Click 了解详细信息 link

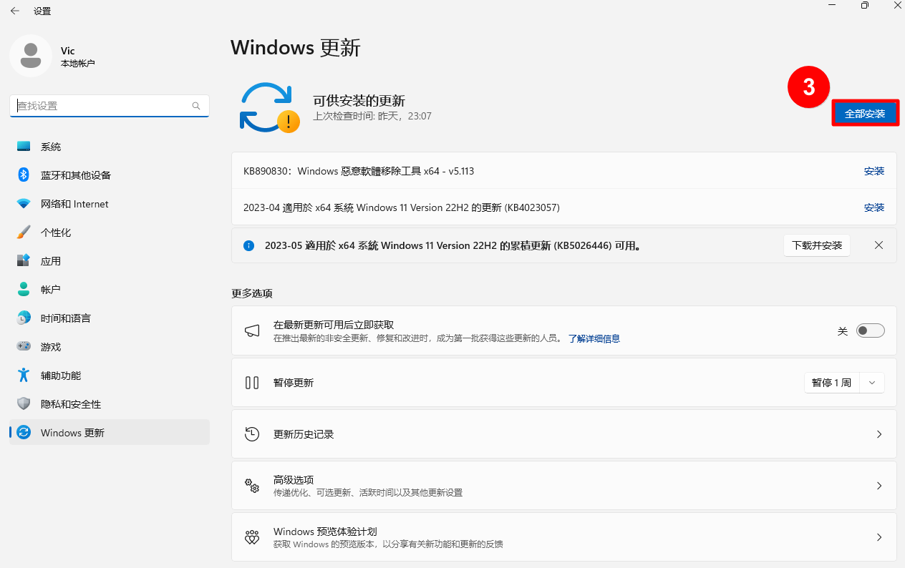tap(594, 338)
